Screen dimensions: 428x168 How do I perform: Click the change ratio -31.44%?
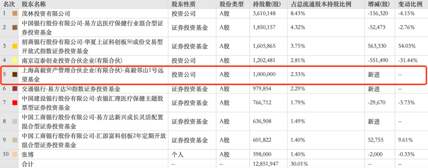pyautogui.click(x=407, y=60)
